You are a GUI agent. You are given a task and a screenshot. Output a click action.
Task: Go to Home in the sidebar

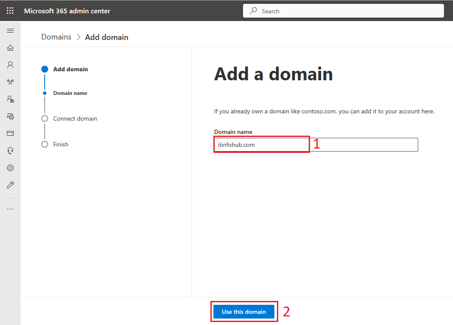10,48
